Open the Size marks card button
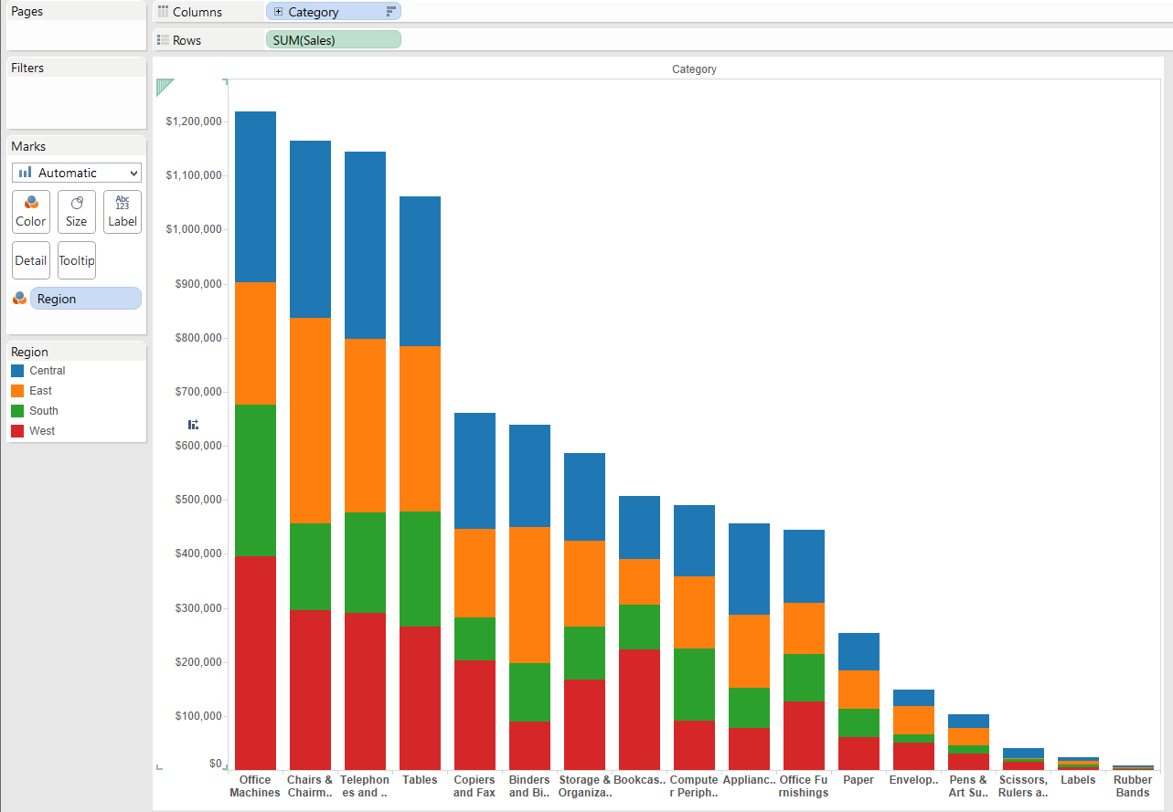The width and height of the screenshot is (1173, 812). (77, 212)
